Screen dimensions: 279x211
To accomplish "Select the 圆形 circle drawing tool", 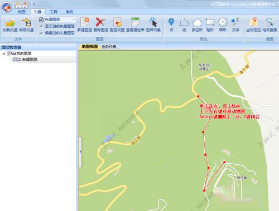I will pos(223,25).
